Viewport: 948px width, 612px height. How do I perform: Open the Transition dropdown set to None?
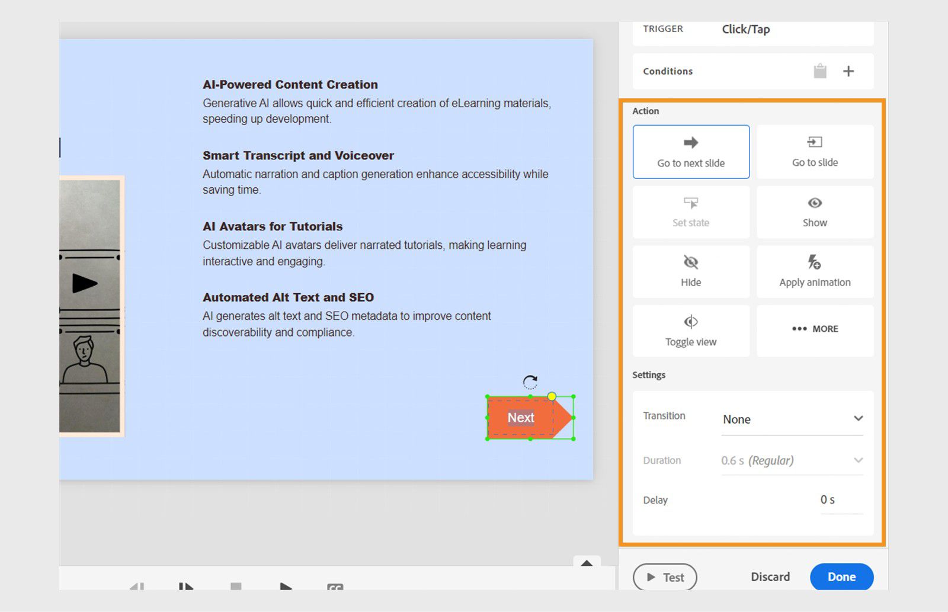point(792,419)
